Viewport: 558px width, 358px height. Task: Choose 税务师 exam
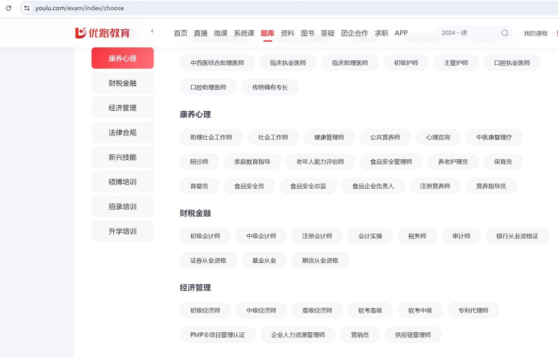[417, 236]
